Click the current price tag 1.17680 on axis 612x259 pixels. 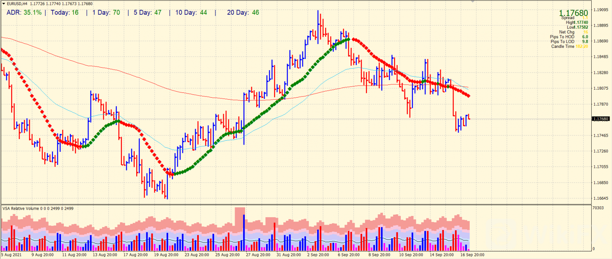600,119
